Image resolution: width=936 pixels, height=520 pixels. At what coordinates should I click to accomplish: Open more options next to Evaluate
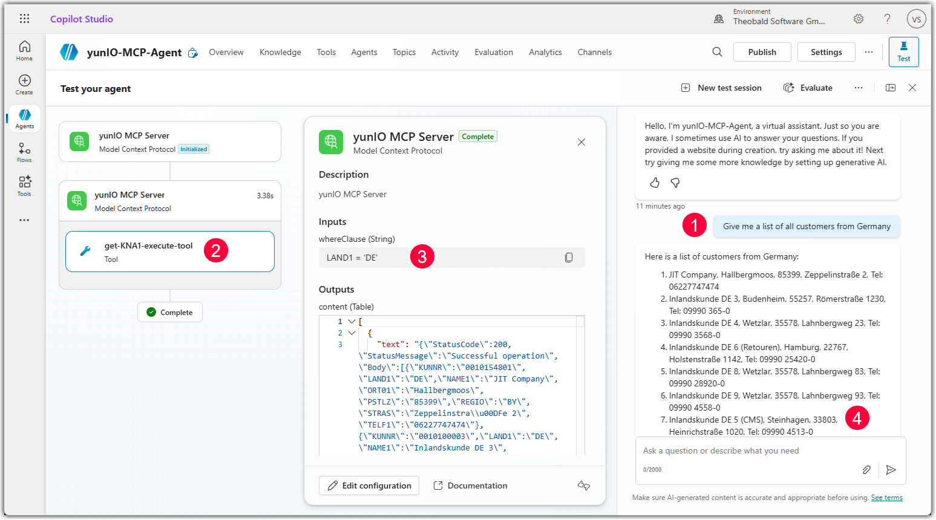(x=858, y=88)
